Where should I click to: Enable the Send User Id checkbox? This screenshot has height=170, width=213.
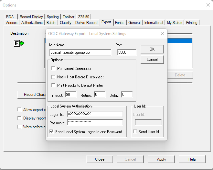coord(135,132)
